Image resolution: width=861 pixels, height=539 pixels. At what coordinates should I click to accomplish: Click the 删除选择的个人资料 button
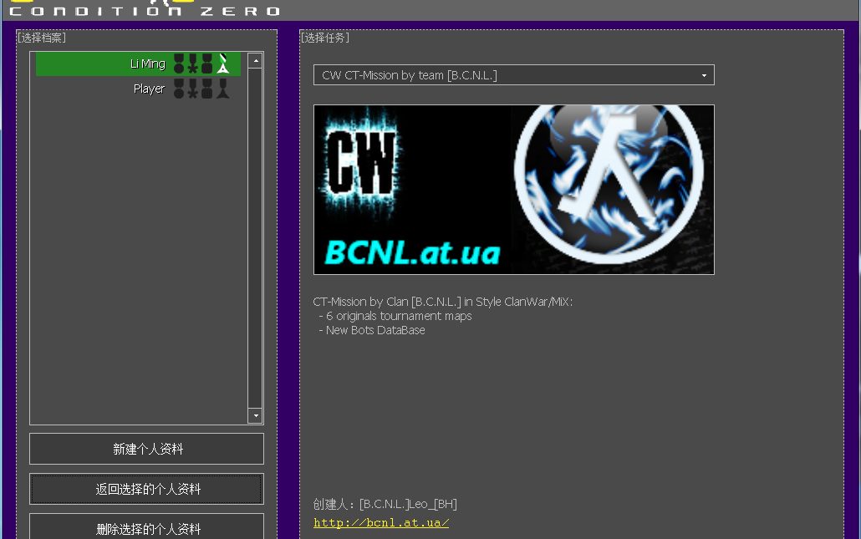pos(146,529)
